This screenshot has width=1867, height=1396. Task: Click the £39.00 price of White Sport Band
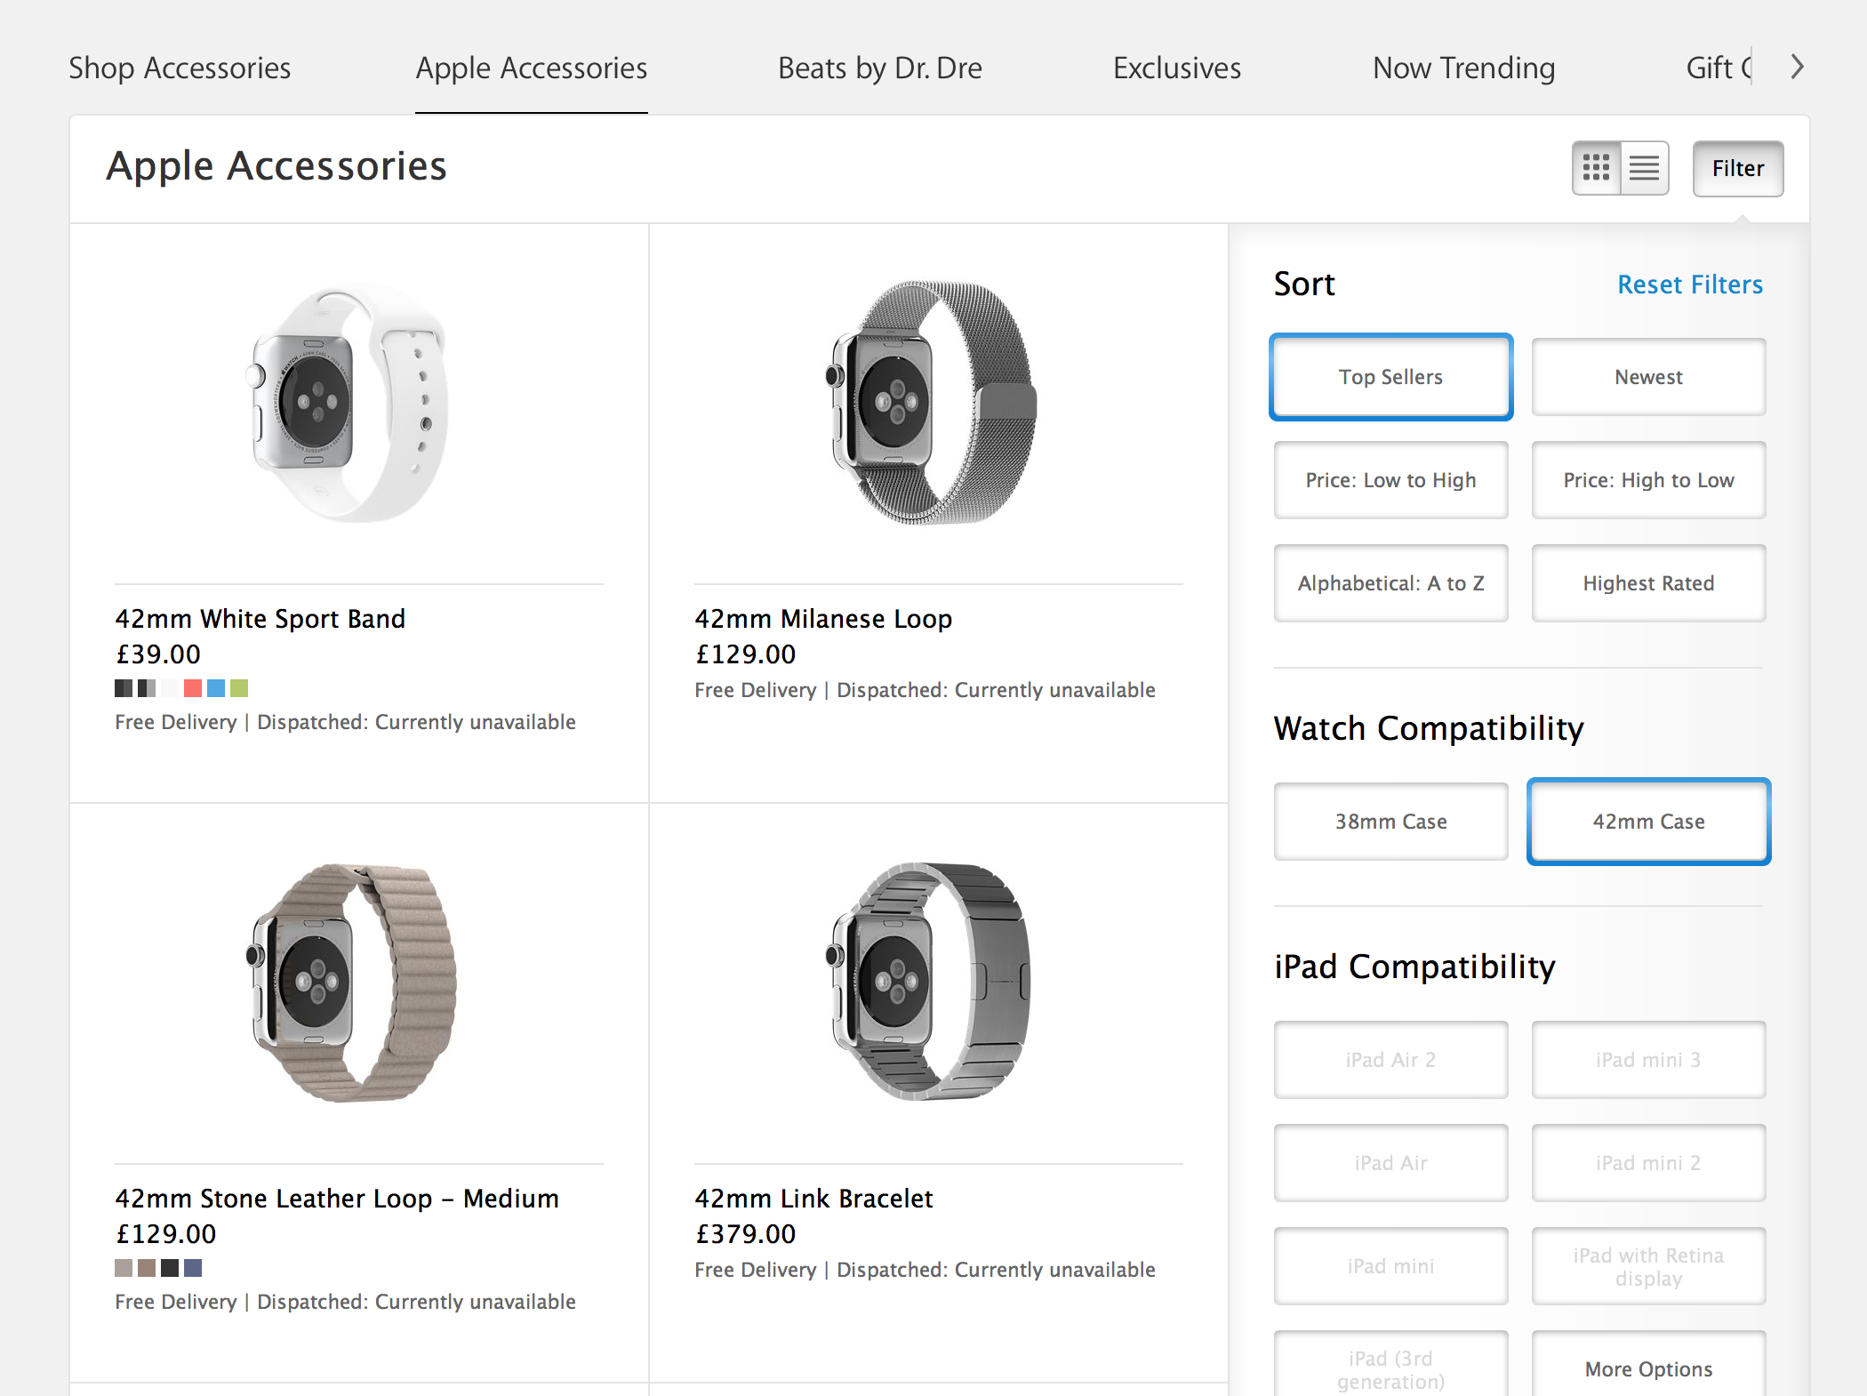coord(158,654)
